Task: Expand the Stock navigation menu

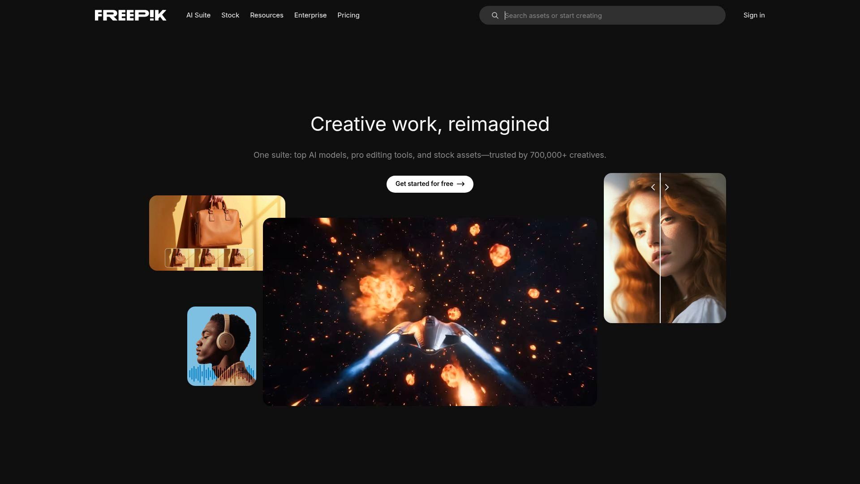Action: coord(230,15)
